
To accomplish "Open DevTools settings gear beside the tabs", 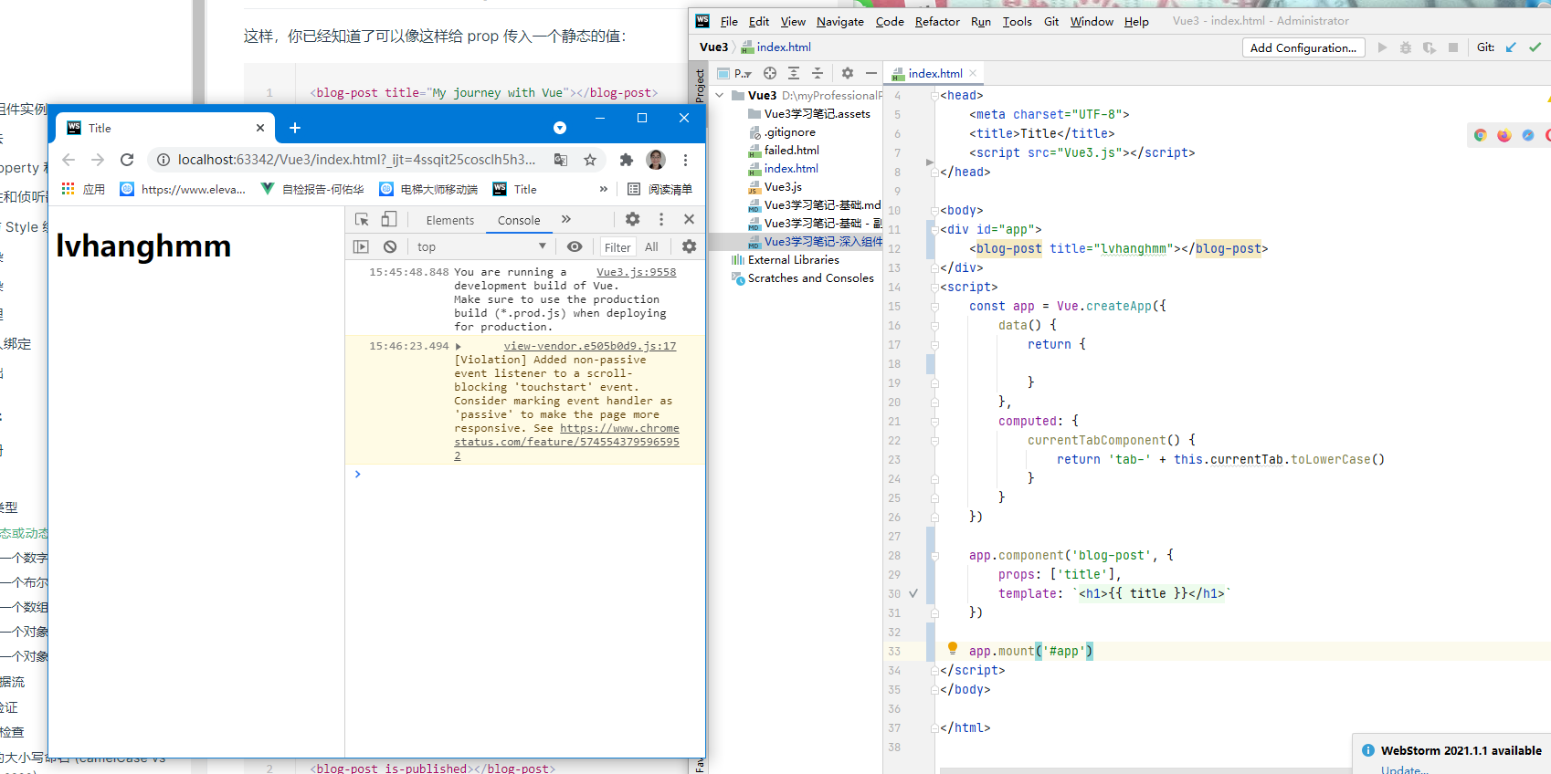I will 632,219.
